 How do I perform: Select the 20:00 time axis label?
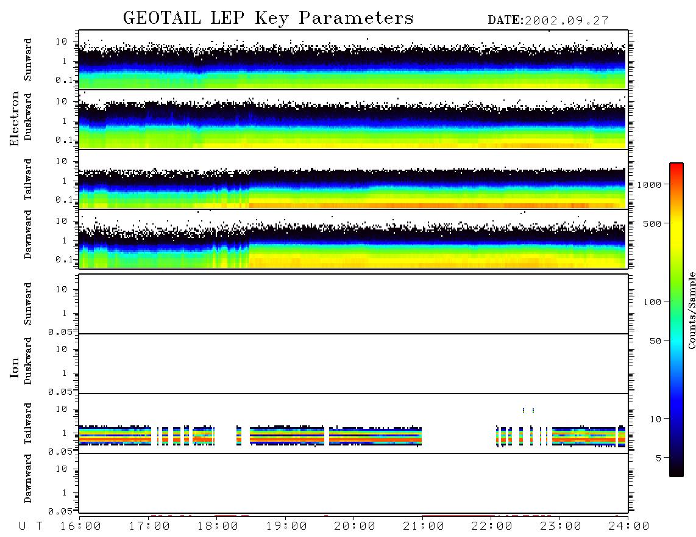(x=355, y=526)
